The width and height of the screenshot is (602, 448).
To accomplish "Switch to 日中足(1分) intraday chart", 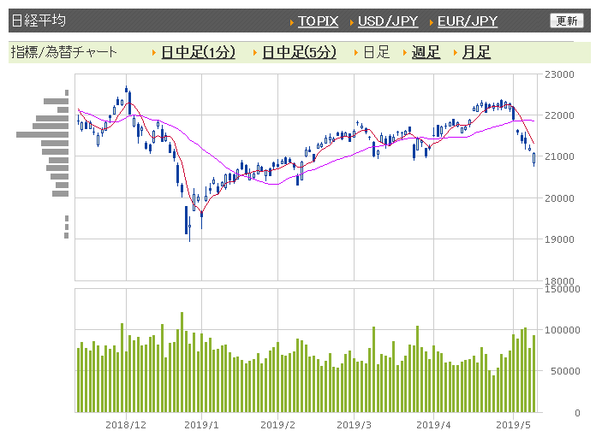I will tap(198, 52).
